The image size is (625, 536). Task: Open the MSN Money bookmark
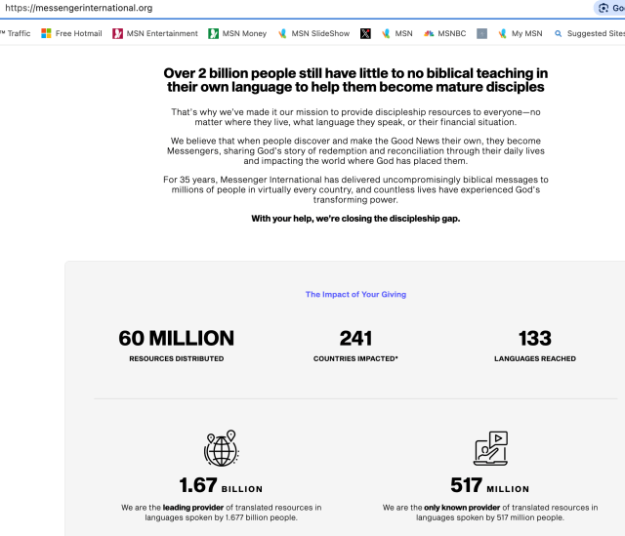237,33
